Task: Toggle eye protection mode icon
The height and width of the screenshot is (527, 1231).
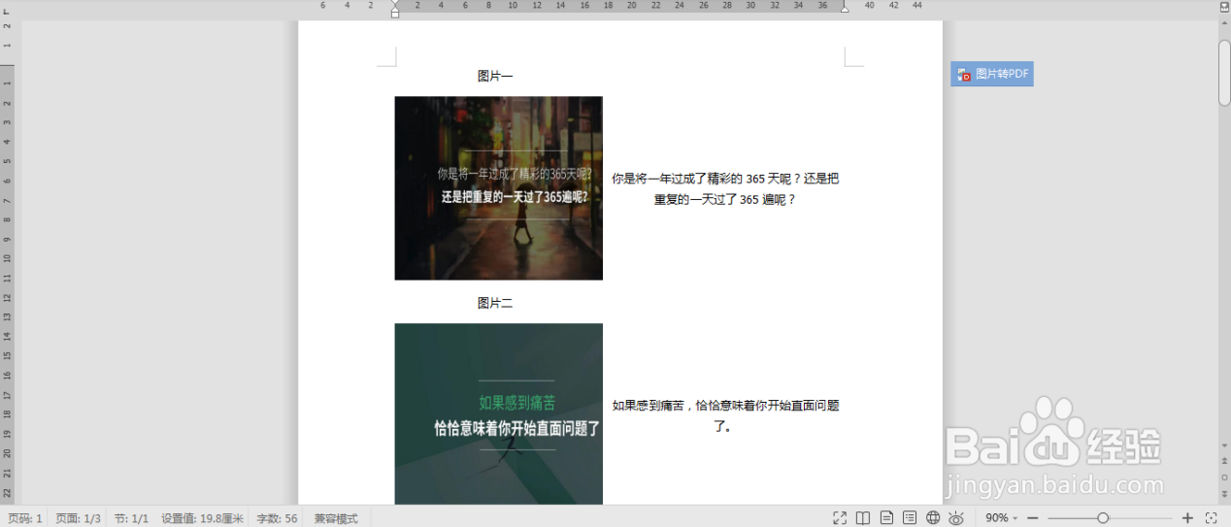Action: [x=956, y=518]
